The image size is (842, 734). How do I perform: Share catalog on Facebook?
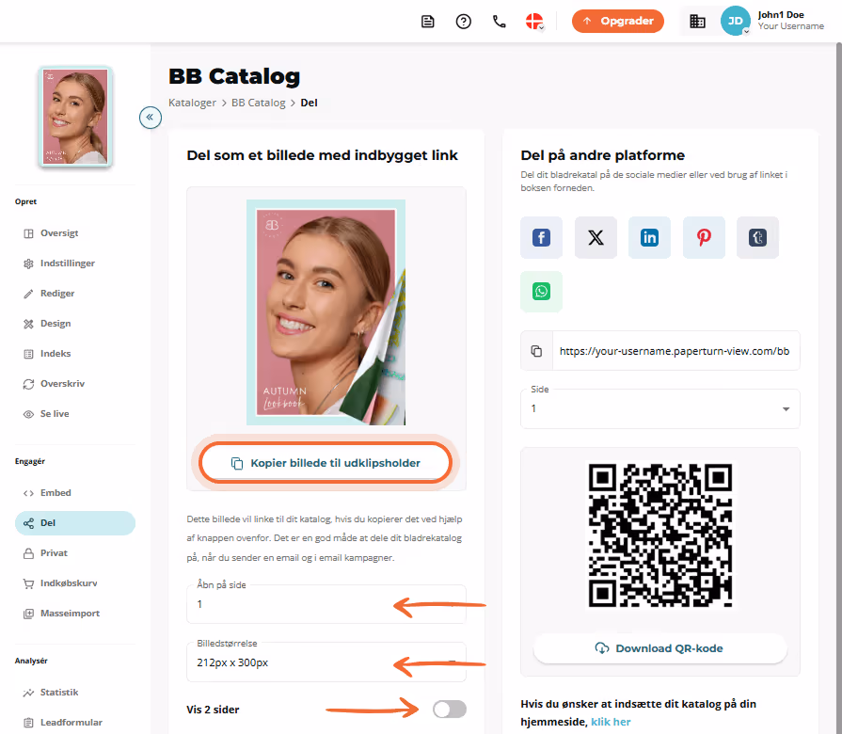click(541, 237)
